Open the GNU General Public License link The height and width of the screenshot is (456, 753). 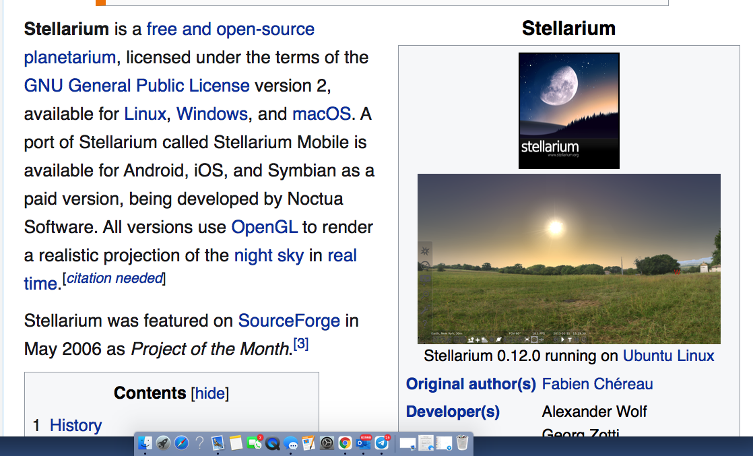[137, 86]
